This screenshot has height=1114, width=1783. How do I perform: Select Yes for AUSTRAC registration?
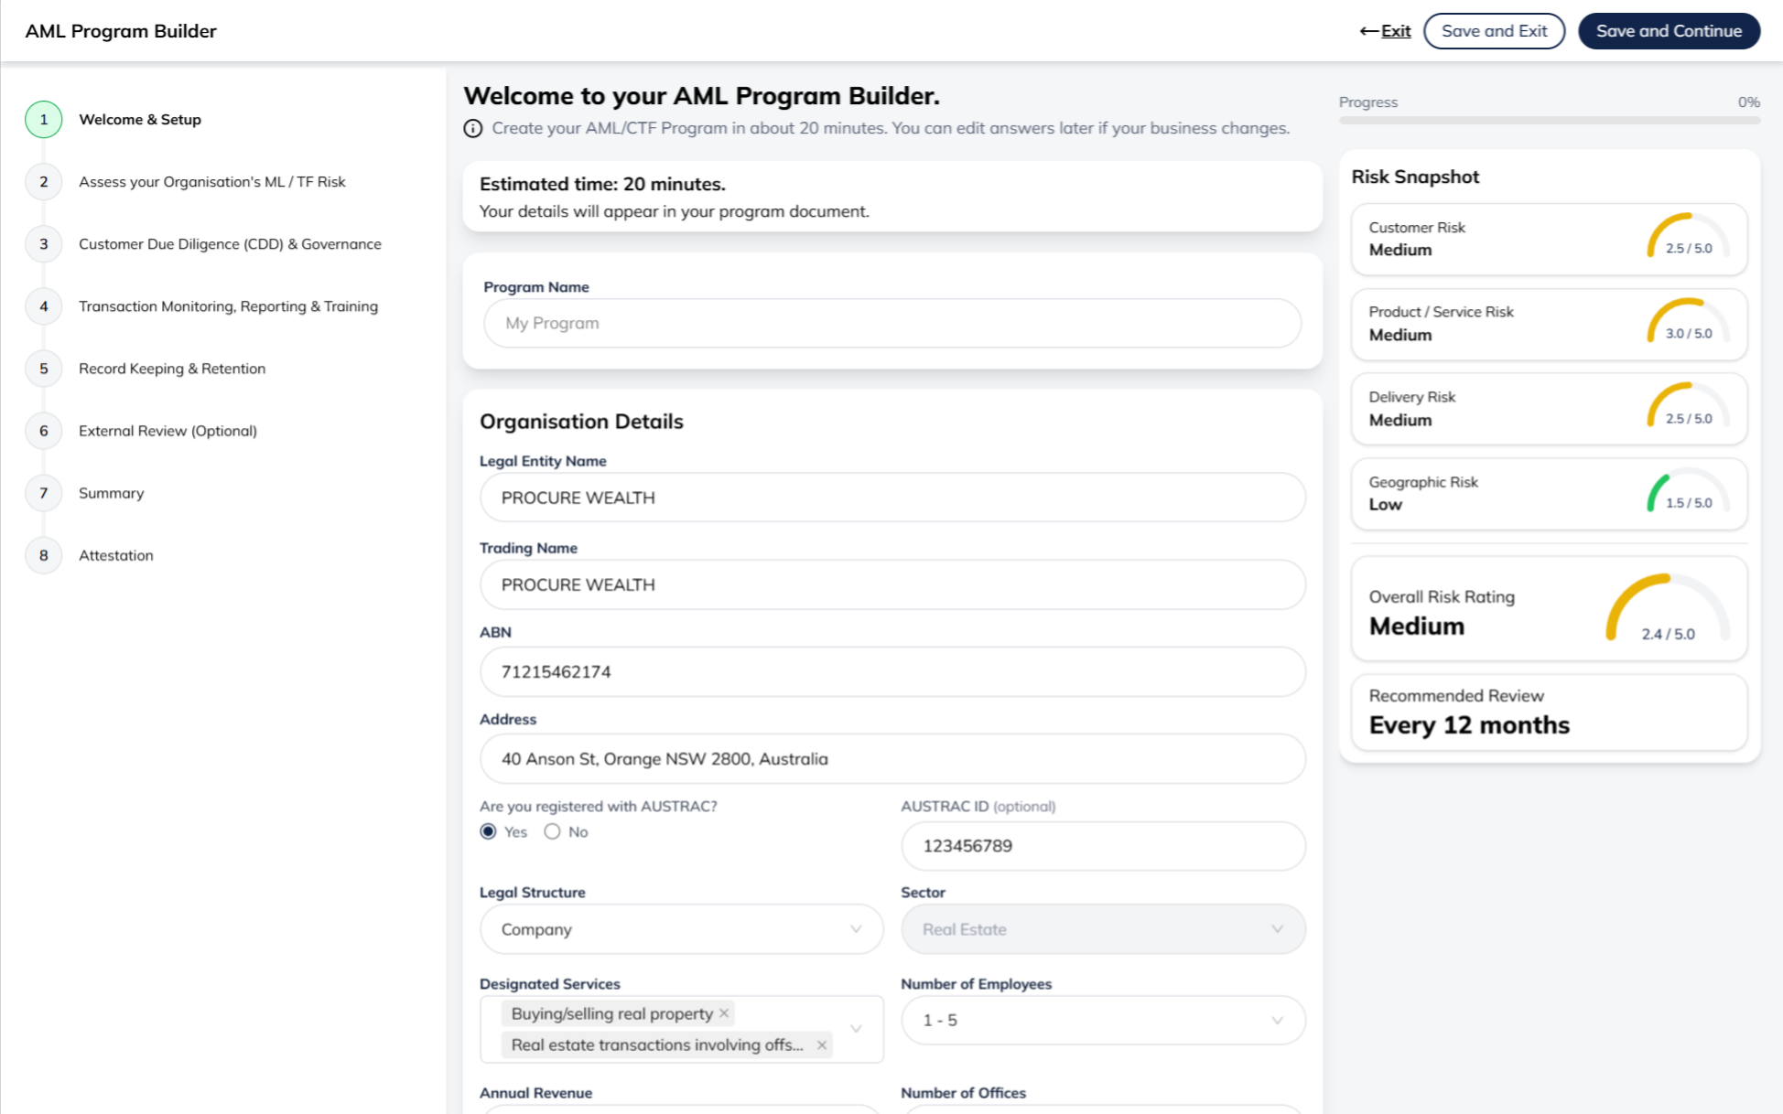click(x=489, y=831)
